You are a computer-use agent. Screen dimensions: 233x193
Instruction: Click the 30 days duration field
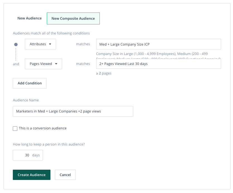[28, 155]
